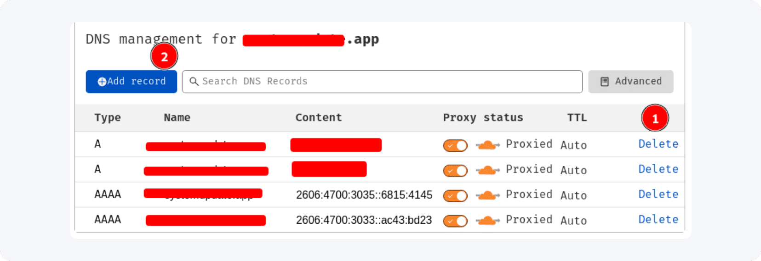761x261 pixels.
Task: Click the cloud icon for 2606:4700:3033::ac43:bd23 record
Action: click(487, 221)
